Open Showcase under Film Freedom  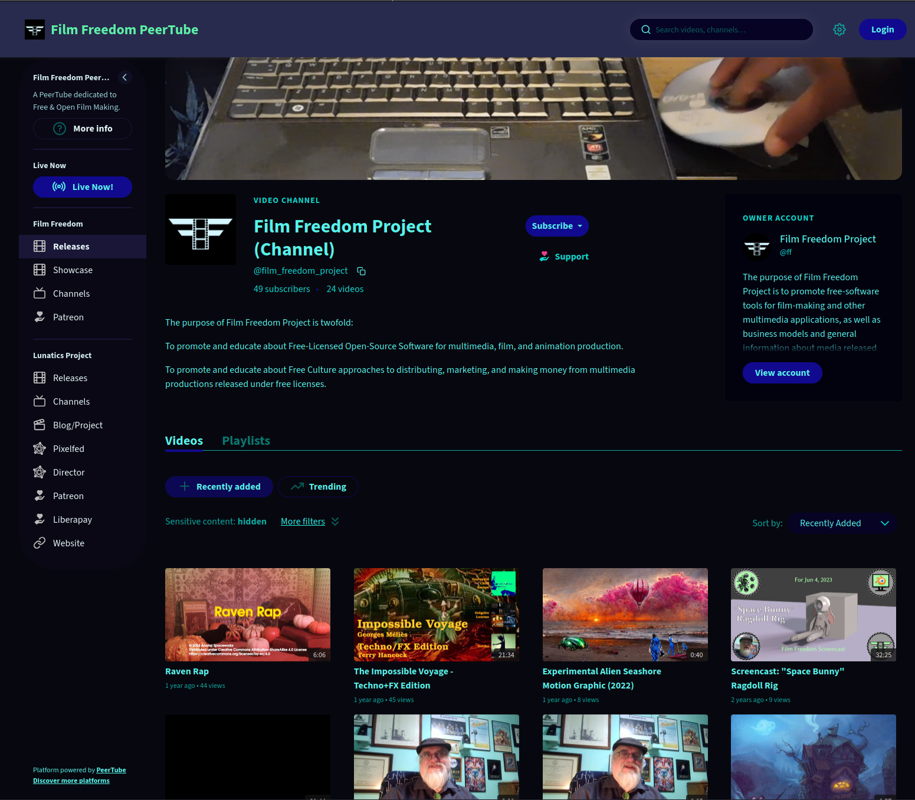pos(73,270)
